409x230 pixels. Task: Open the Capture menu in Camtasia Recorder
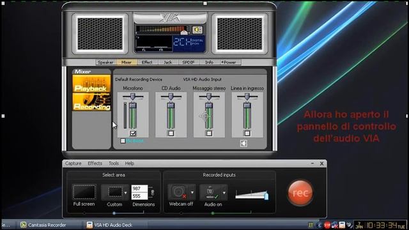click(x=73, y=164)
